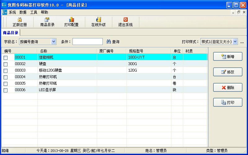The image size is (248, 155).
Task: Open the 系统 menu
Action: point(12,12)
